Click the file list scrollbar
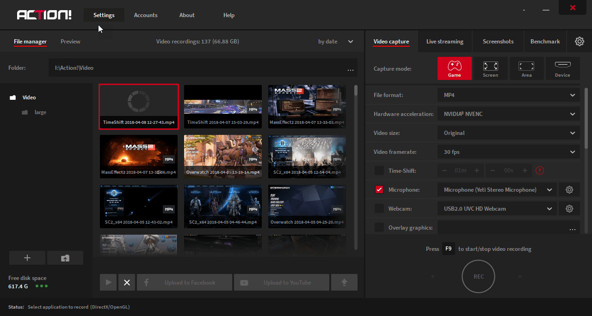592x316 pixels. coord(355,90)
